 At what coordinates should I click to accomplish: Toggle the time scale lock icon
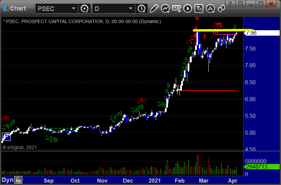click(x=18, y=180)
